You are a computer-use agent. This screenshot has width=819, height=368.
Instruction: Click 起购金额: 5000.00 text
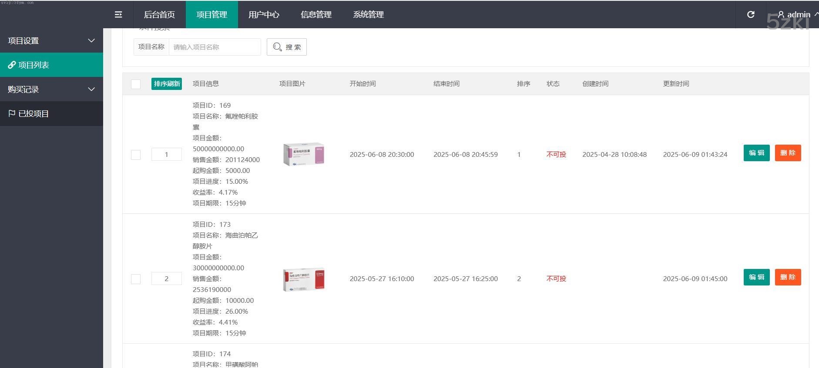(221, 170)
